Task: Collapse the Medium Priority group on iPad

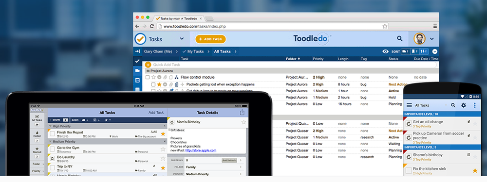Action: (x=50, y=141)
